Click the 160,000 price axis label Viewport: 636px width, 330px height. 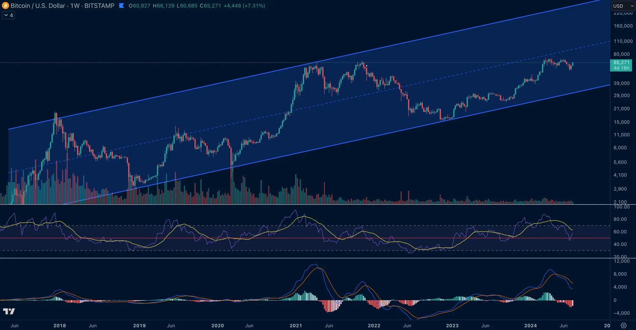[x=623, y=26]
